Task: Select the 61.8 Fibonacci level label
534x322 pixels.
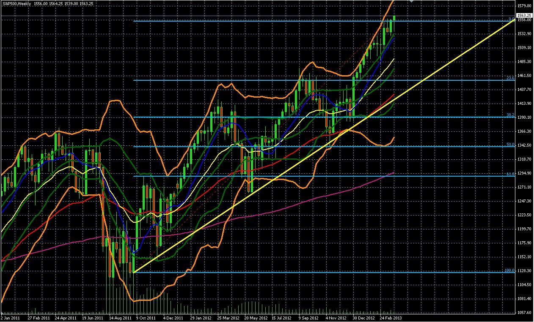Action: [510, 174]
